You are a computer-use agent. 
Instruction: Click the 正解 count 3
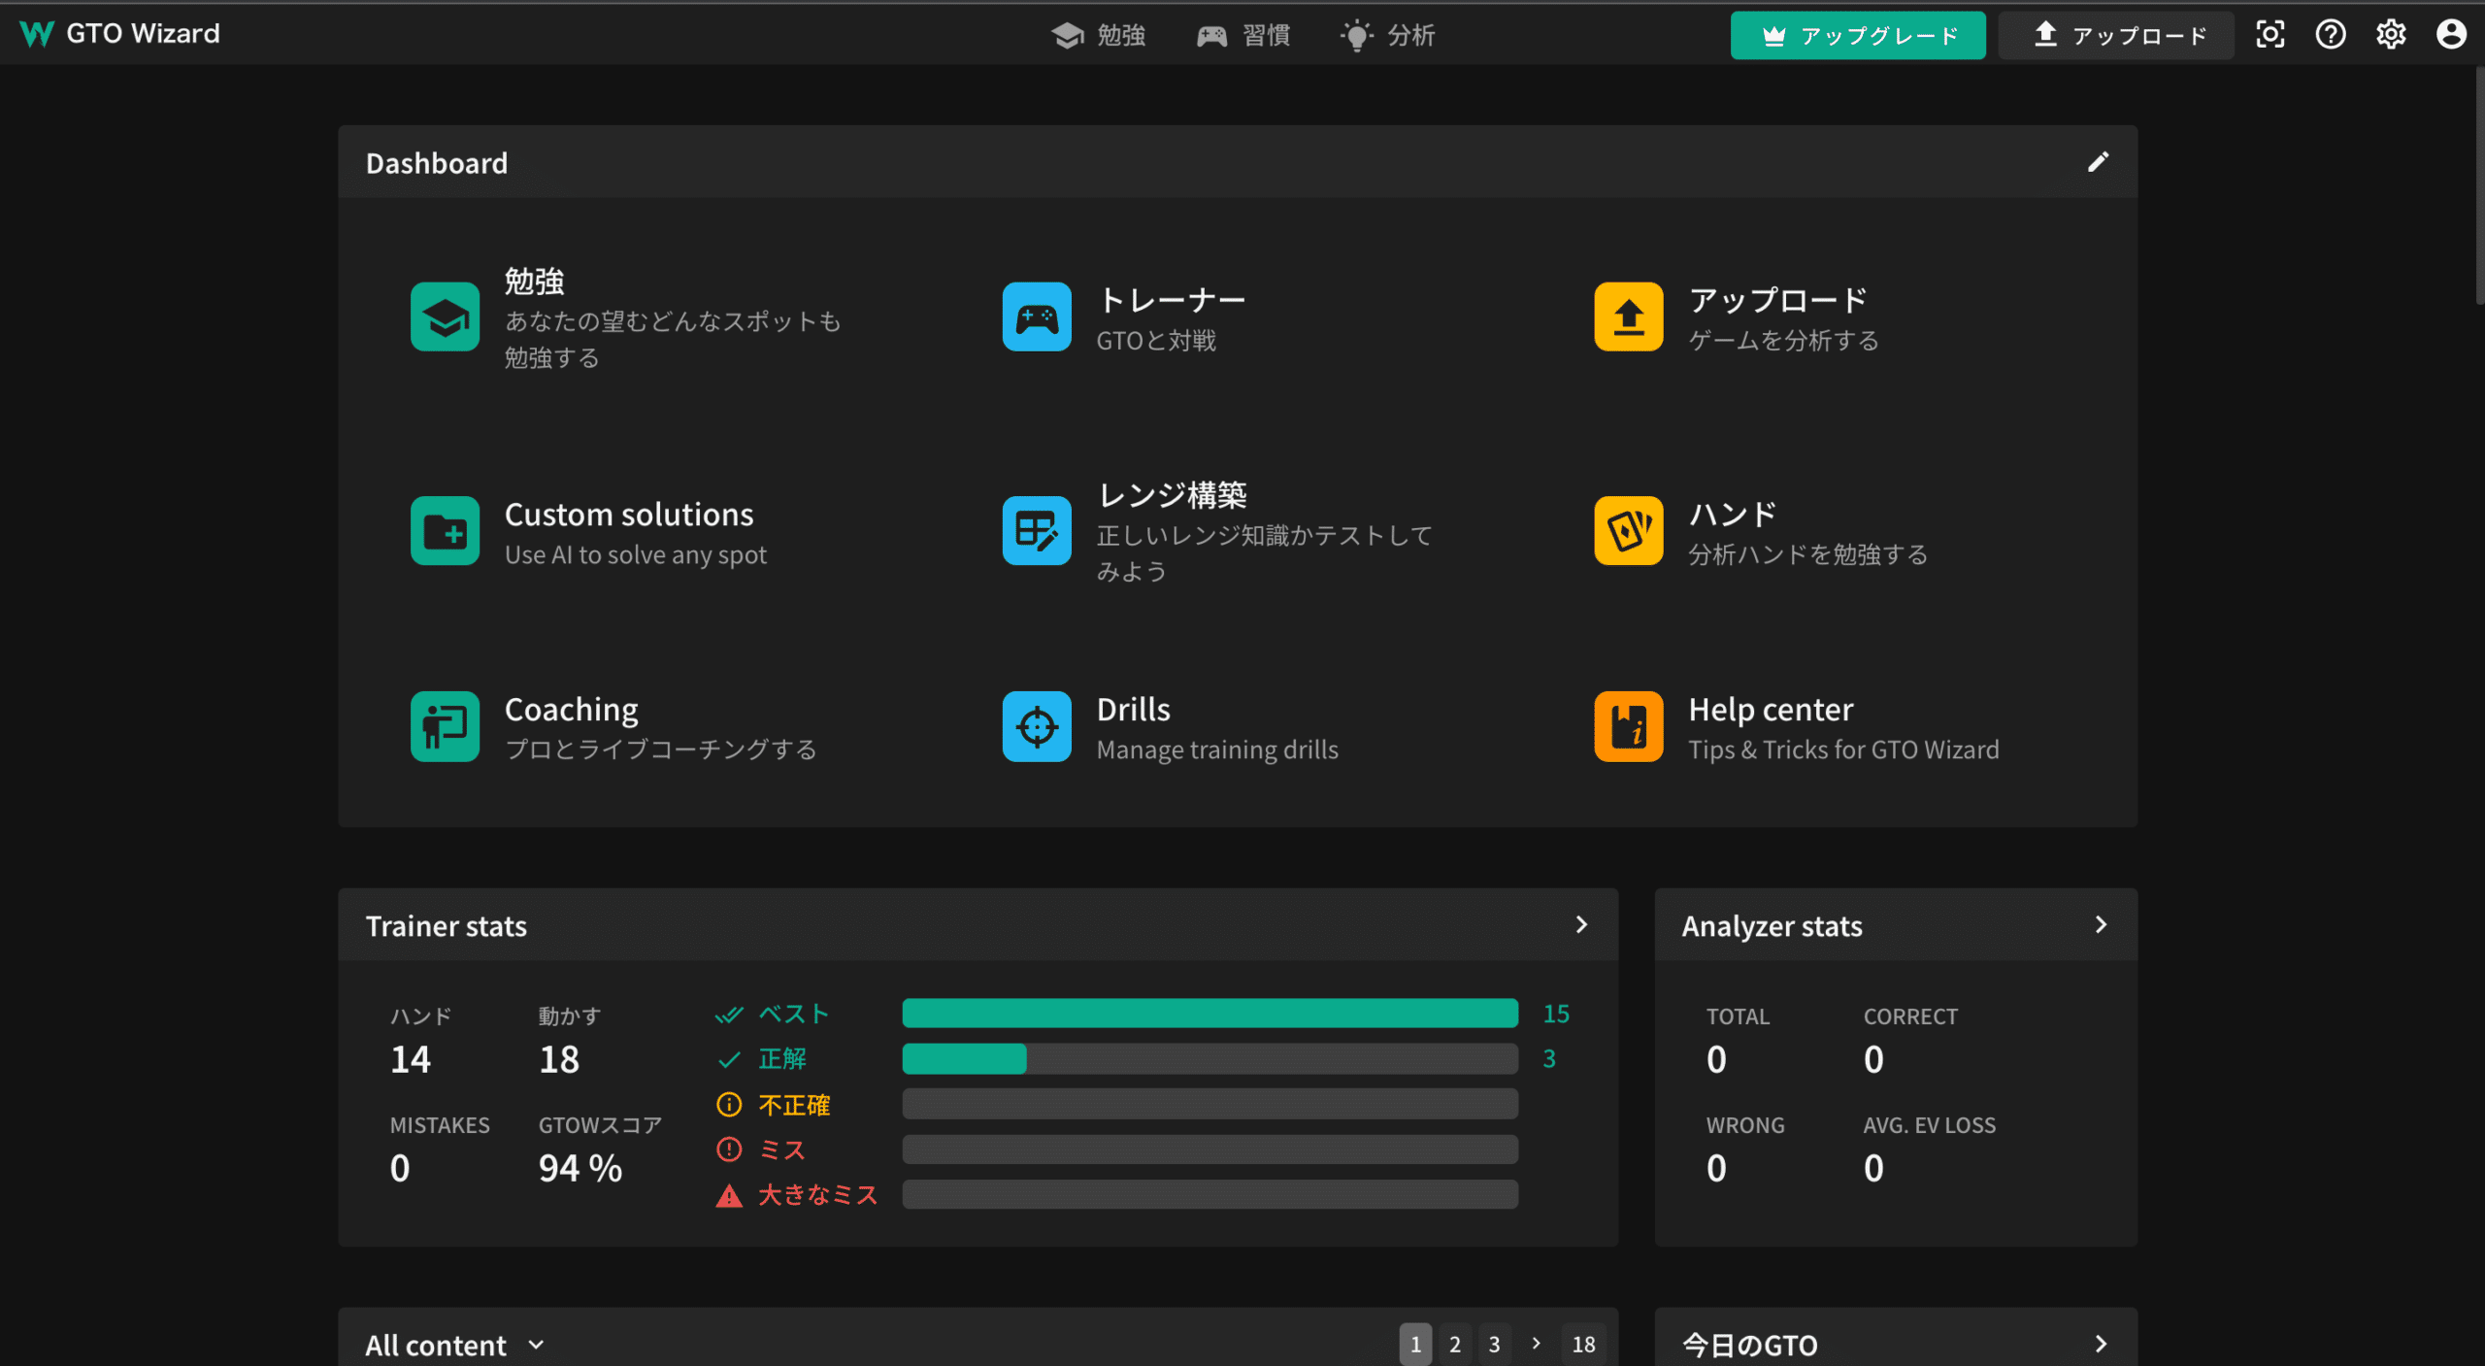coord(1549,1058)
